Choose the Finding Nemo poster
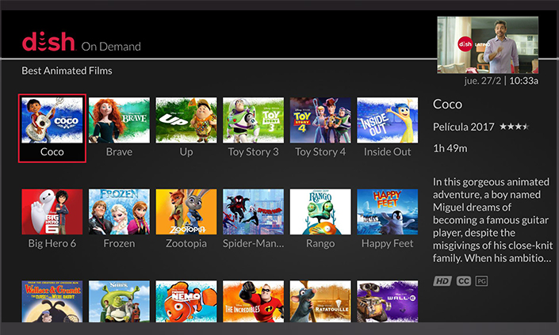Image resolution: width=559 pixels, height=335 pixels. tap(186, 302)
